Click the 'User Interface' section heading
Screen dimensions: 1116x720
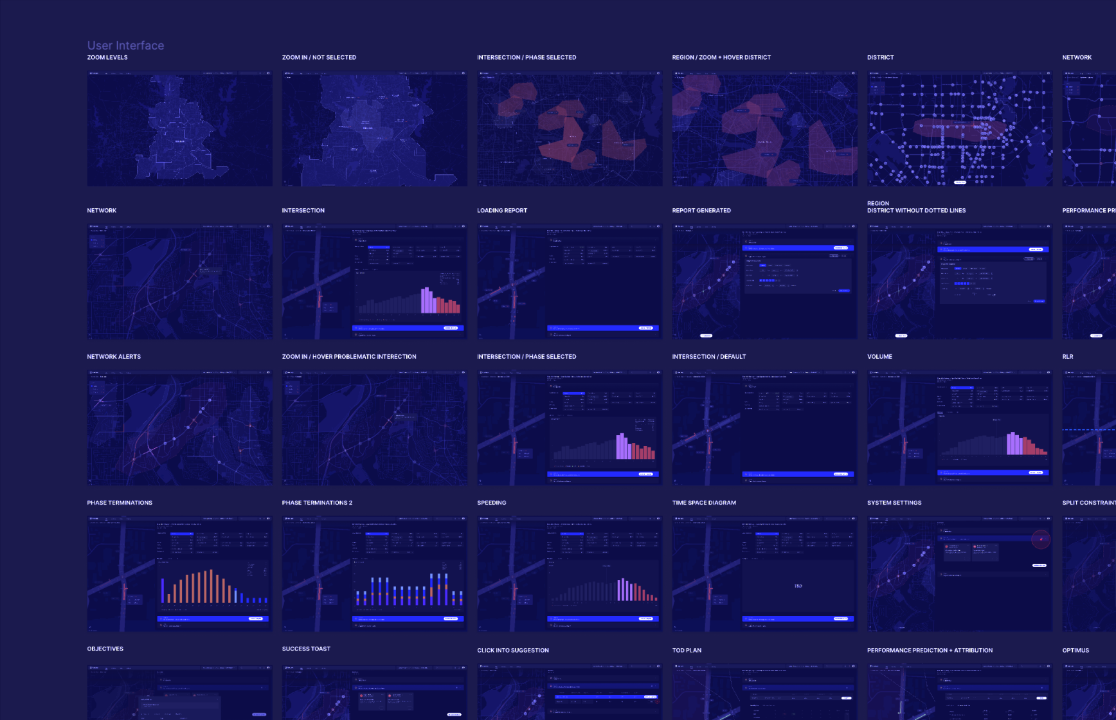(126, 46)
